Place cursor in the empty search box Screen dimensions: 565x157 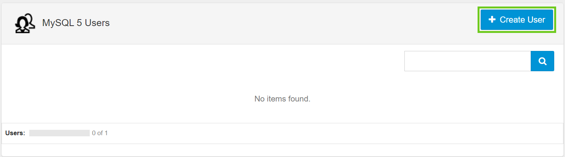467,61
